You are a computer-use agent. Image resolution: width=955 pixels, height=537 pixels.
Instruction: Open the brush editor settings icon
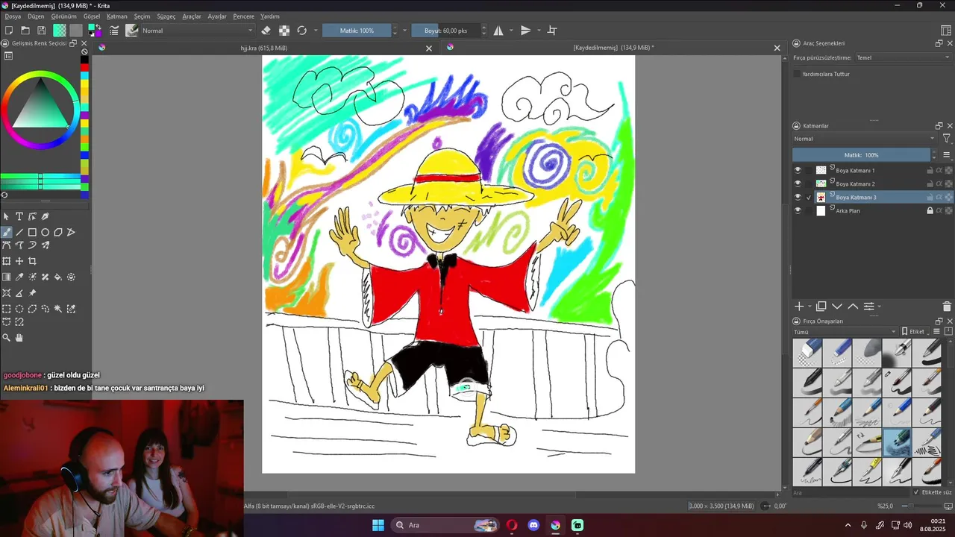(114, 31)
